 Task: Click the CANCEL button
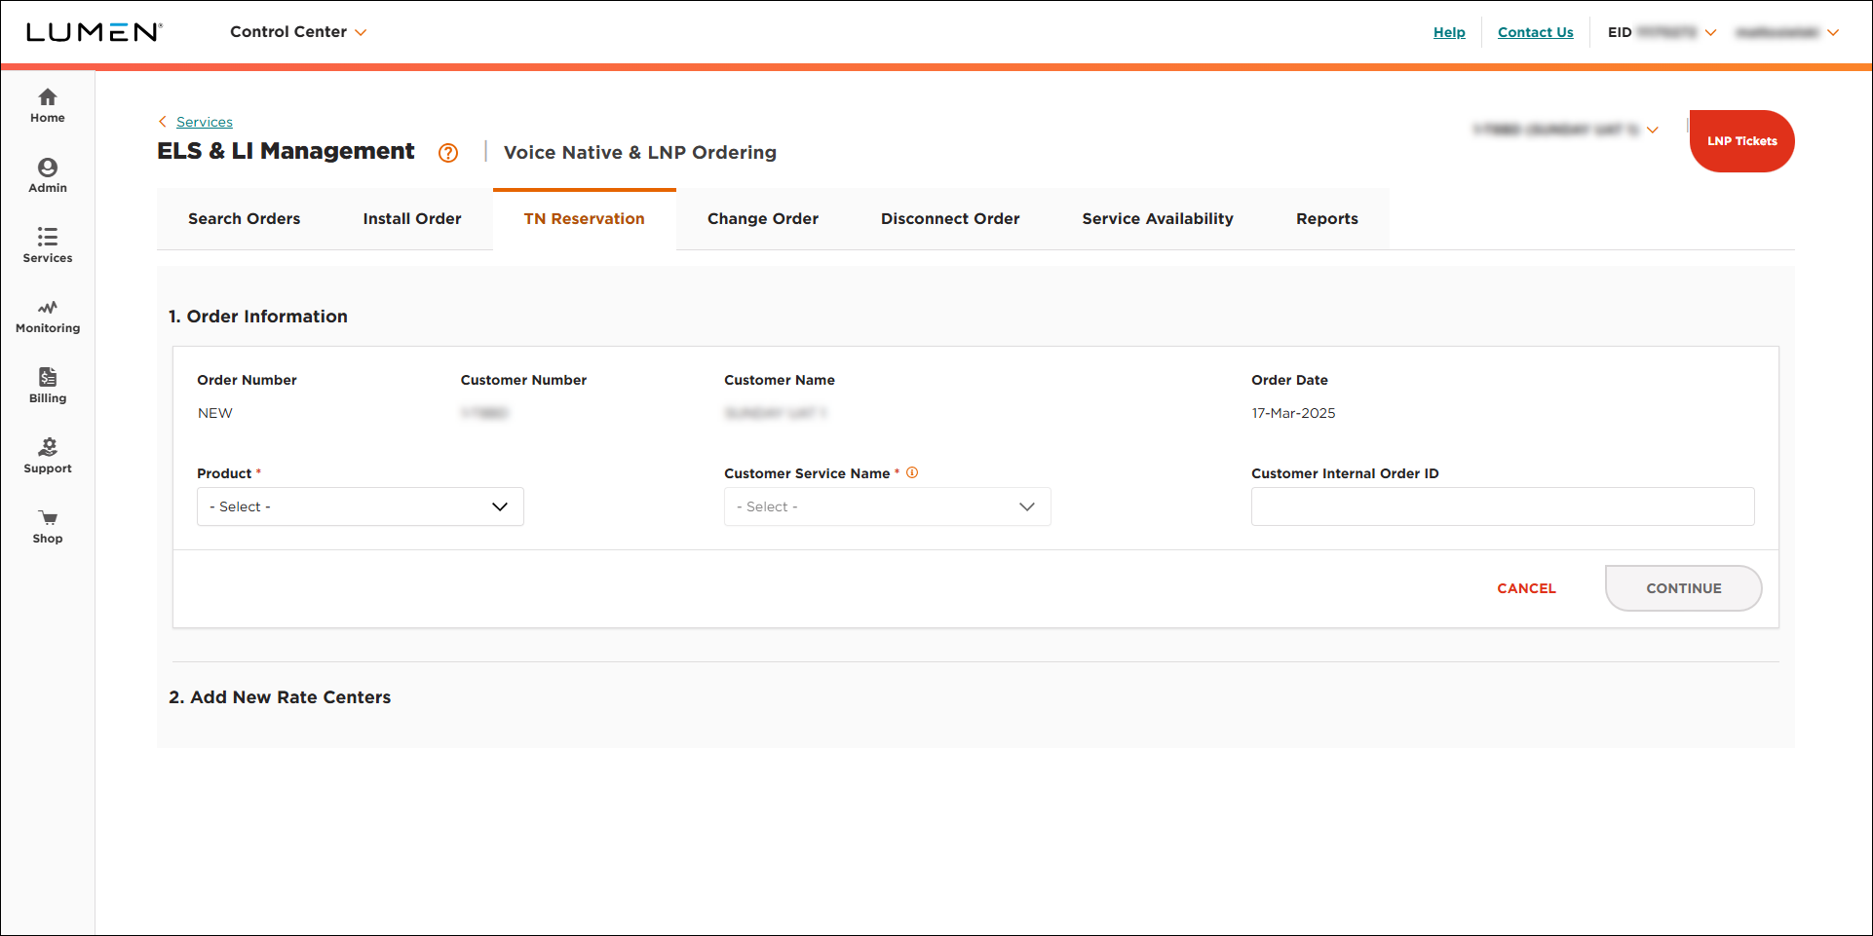1526,588
